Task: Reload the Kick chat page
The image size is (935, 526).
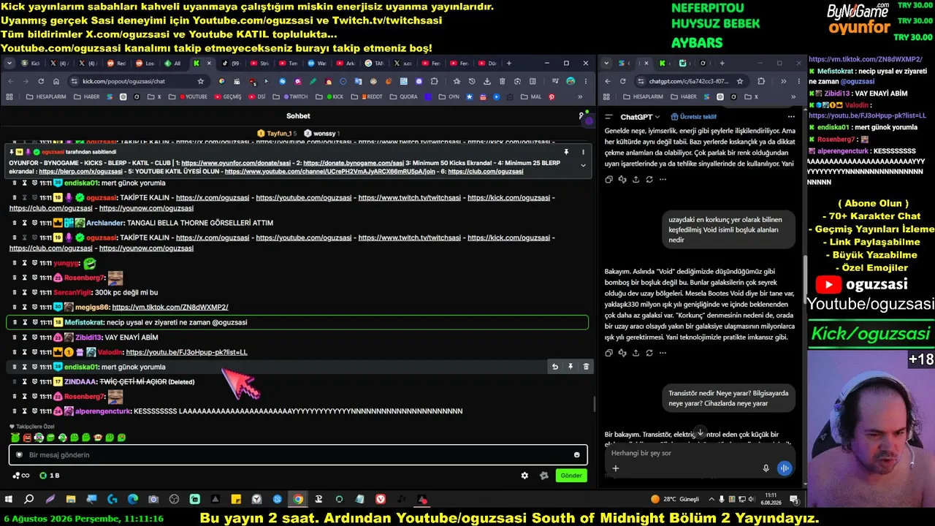Action: pyautogui.click(x=41, y=81)
